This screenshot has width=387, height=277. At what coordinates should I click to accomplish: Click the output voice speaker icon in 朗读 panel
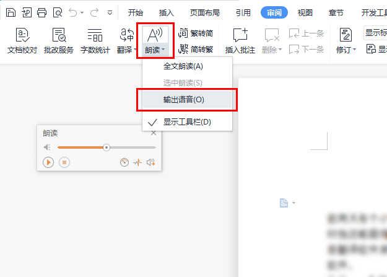click(x=150, y=162)
